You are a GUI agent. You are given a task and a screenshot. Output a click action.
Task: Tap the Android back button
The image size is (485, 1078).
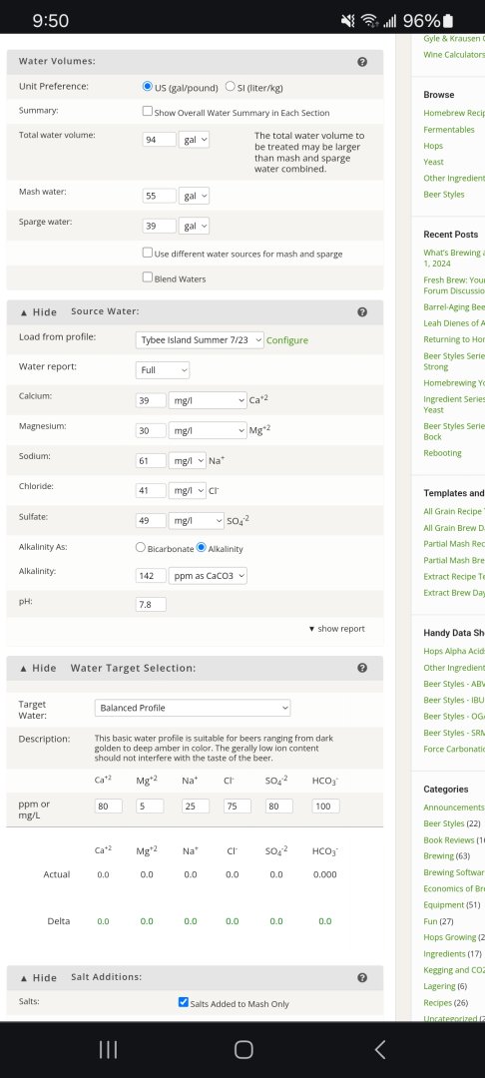click(x=380, y=1049)
